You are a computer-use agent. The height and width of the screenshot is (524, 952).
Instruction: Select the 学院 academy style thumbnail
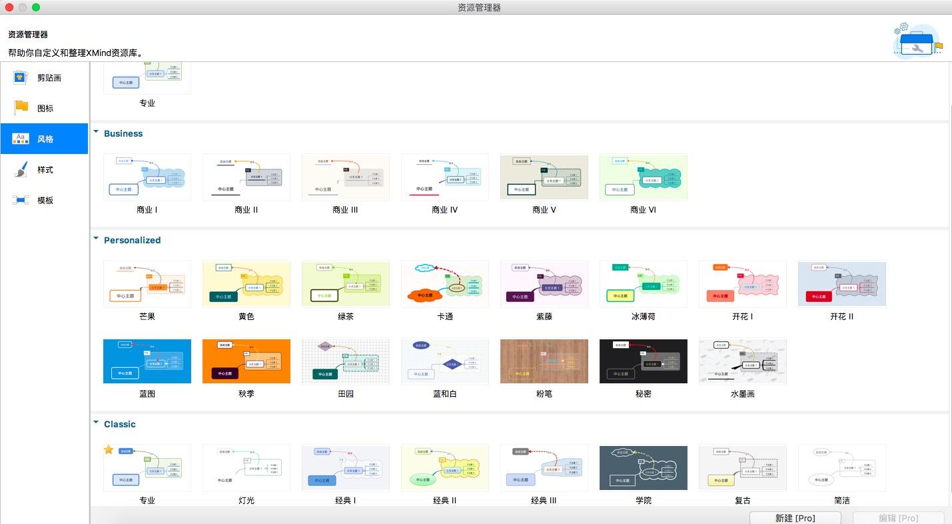(644, 468)
